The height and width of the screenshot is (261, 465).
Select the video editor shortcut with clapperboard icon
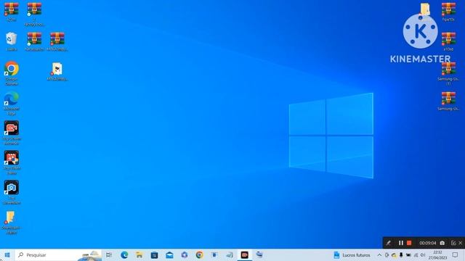coord(12,162)
